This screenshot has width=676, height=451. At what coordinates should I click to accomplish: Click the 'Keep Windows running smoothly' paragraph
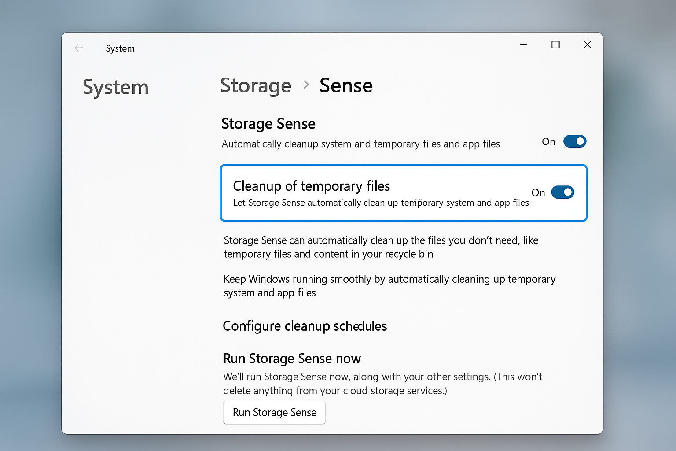click(389, 286)
